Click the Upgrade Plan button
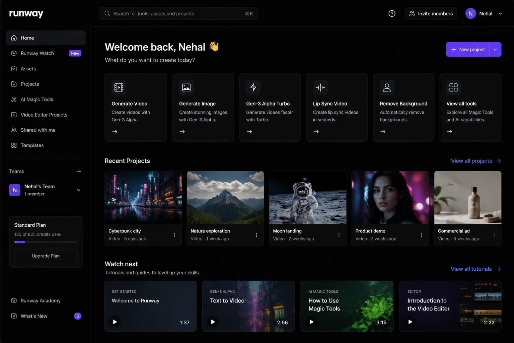This screenshot has height=343, width=514. tap(46, 256)
